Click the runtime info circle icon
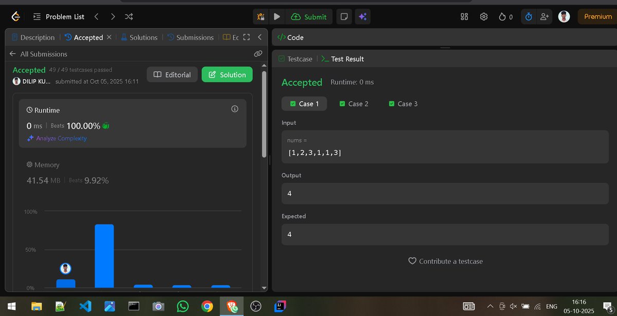The image size is (617, 316). point(235,109)
